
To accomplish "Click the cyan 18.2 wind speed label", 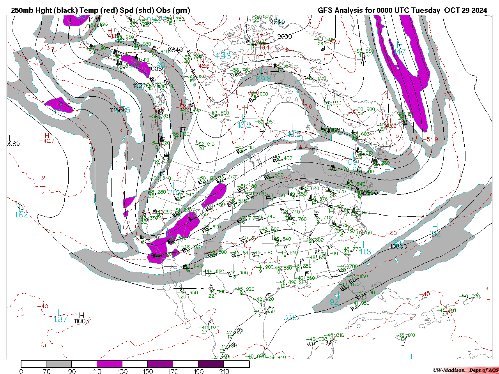I will 244,125.
